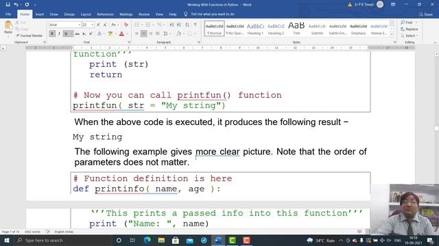This screenshot has width=439, height=246.
Task: Apply the yellow text highlight color
Action: point(110,33)
